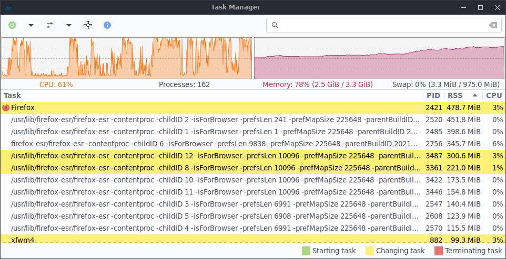Select the xfwm4 process row
The height and width of the screenshot is (259, 506).
(253, 239)
